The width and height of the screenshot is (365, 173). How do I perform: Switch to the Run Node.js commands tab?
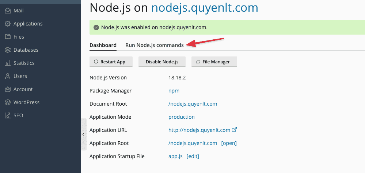tap(154, 45)
